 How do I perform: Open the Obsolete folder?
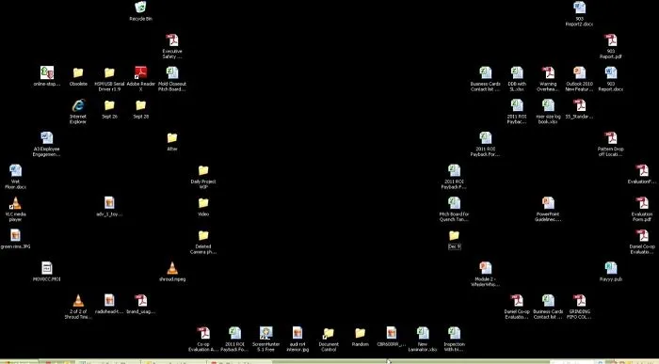(78, 72)
